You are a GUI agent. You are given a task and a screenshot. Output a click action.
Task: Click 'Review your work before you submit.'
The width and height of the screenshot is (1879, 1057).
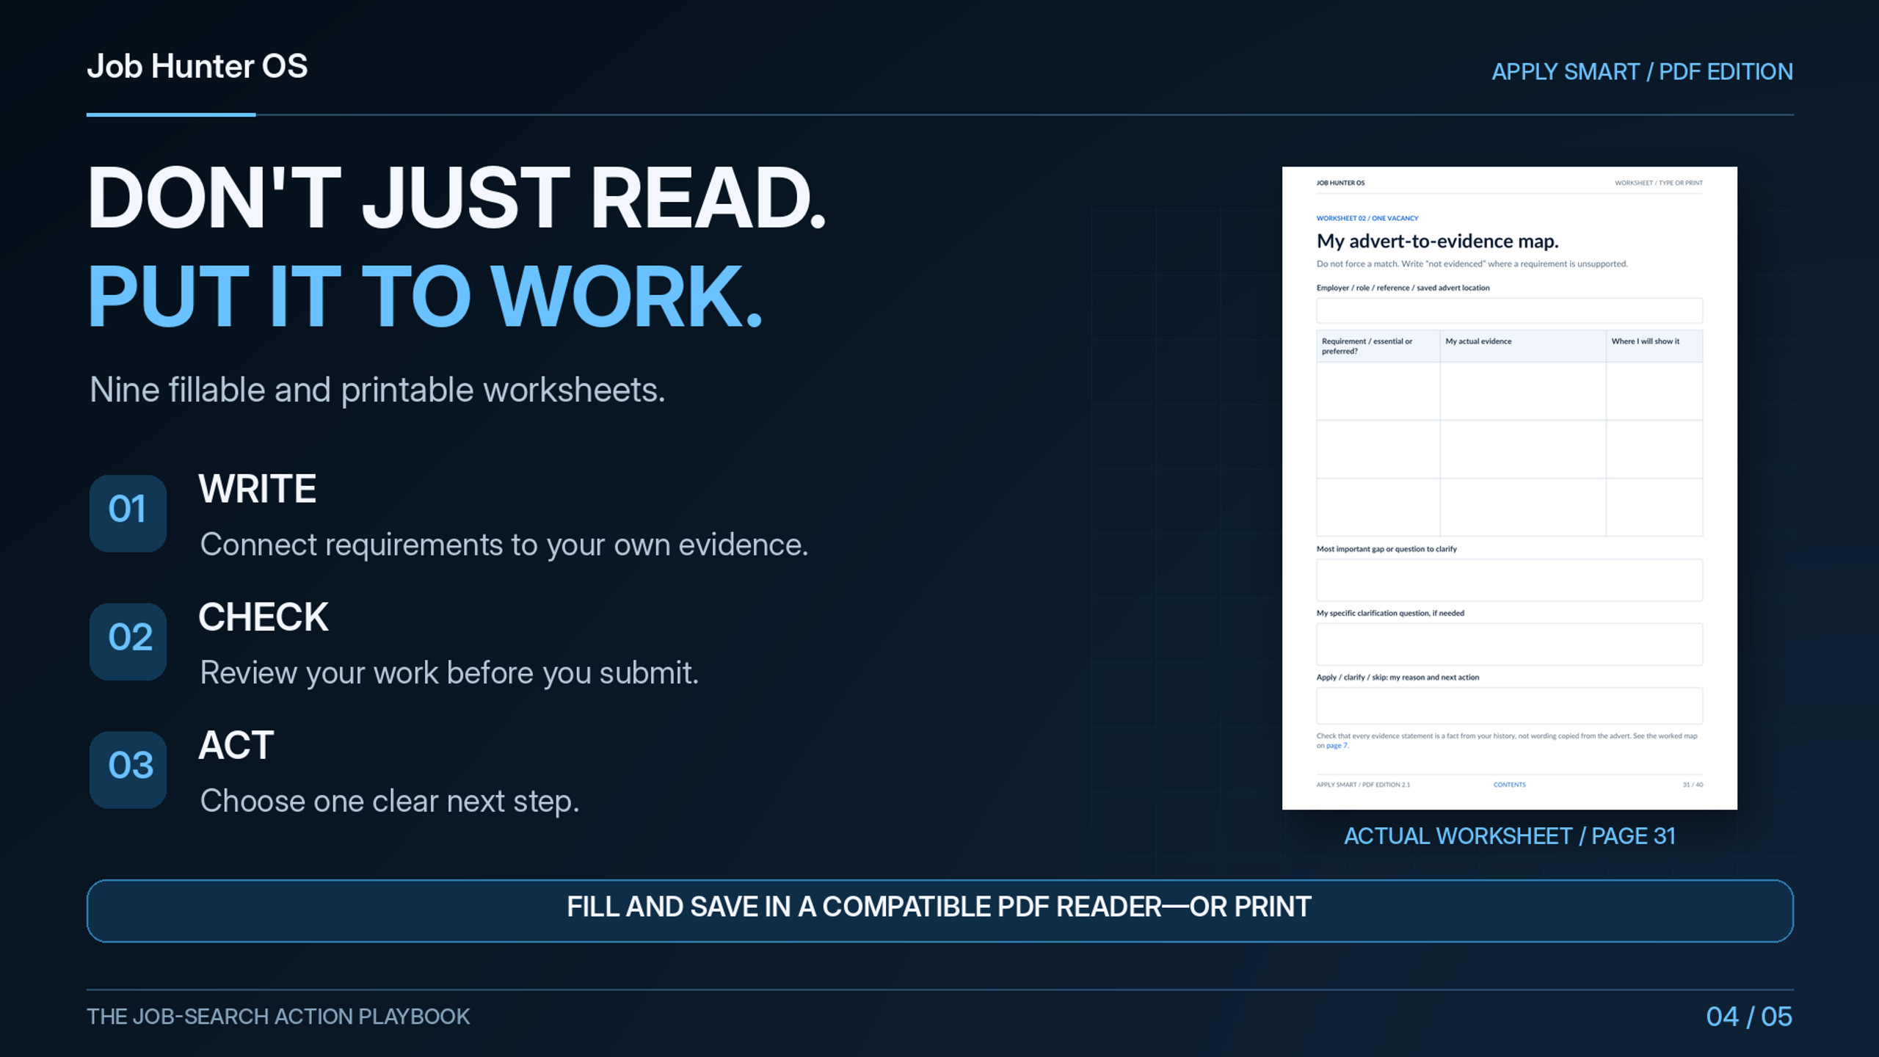coord(449,673)
